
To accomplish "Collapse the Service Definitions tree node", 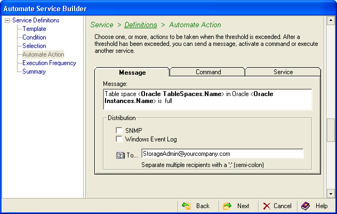I will tap(7, 21).
